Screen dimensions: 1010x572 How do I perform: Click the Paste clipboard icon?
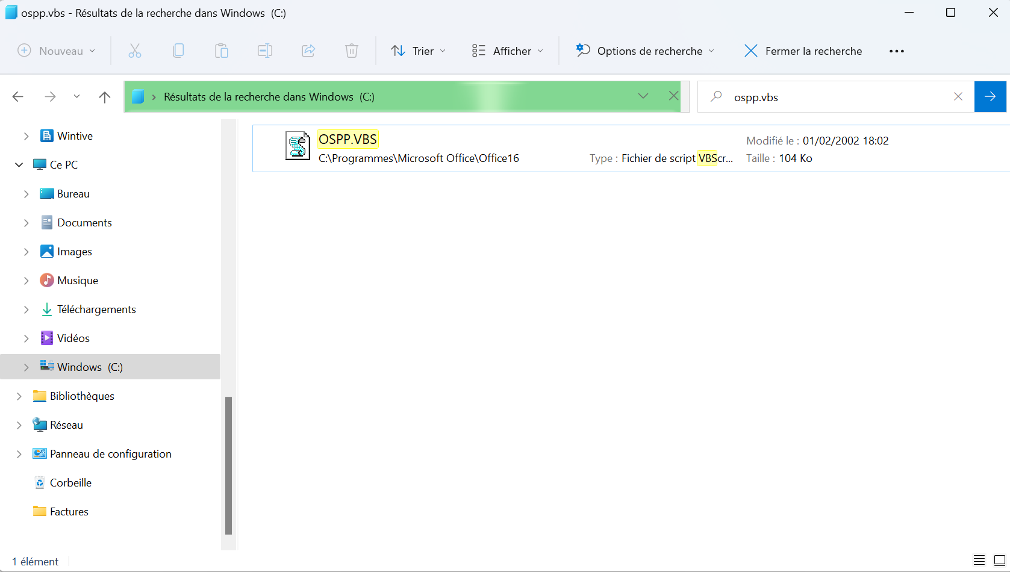pos(222,51)
